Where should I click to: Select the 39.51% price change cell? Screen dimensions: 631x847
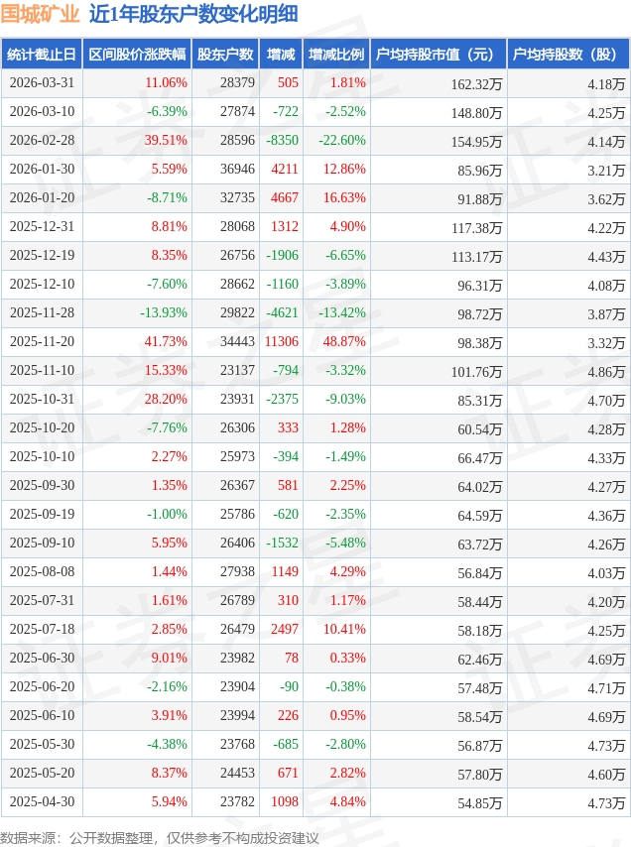pyautogui.click(x=166, y=141)
